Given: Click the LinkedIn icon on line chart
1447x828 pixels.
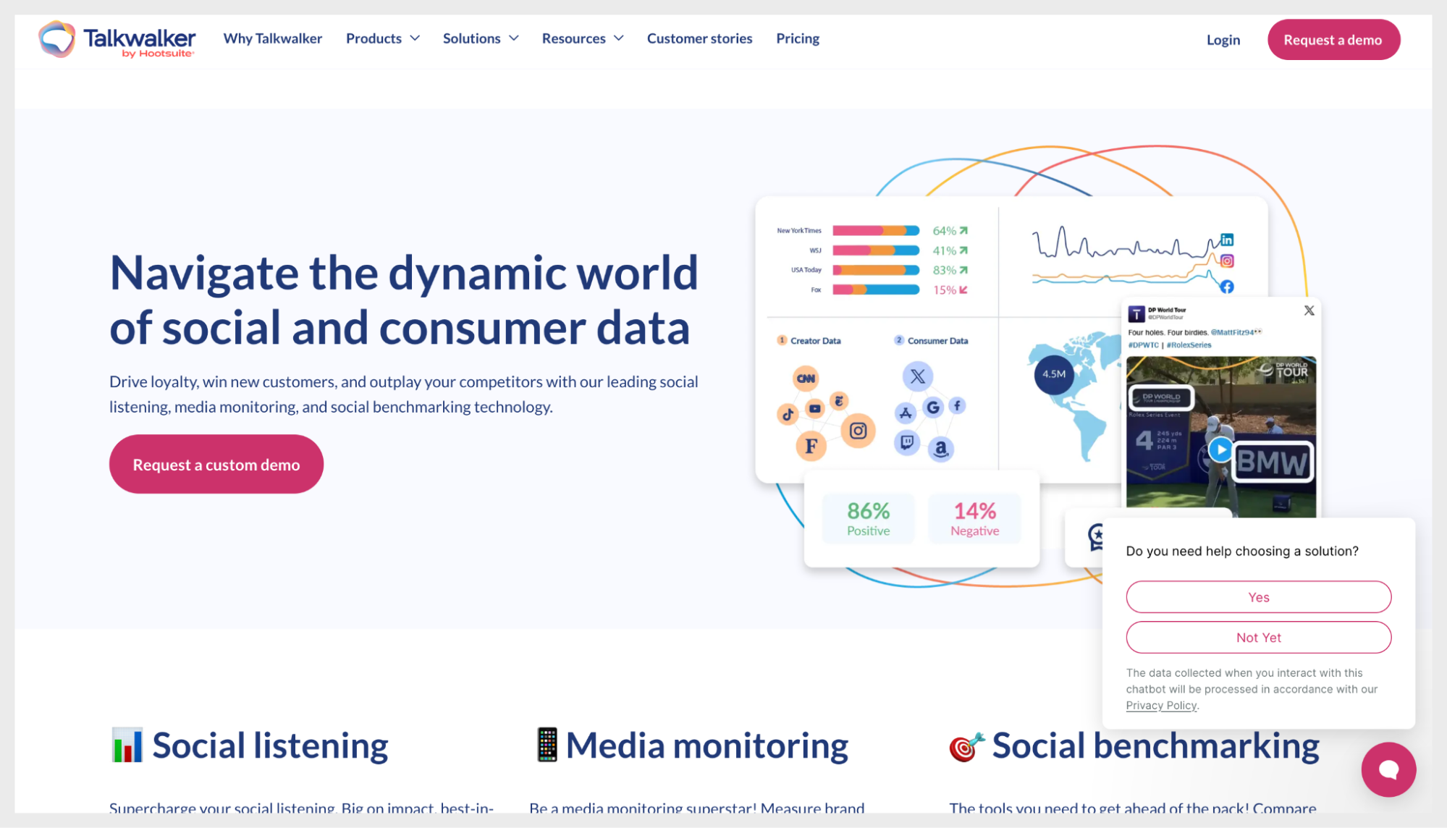Looking at the screenshot, I should coord(1227,240).
